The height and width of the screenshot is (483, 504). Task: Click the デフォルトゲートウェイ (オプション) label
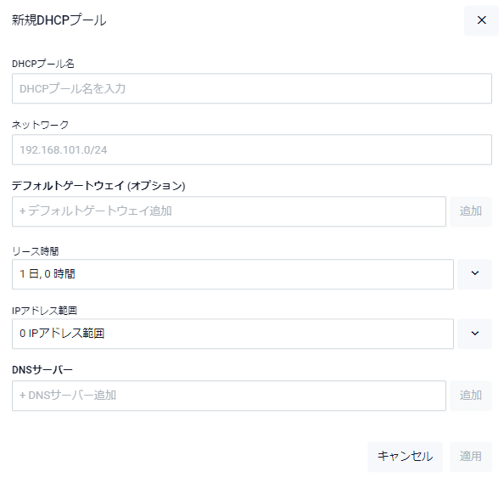(98, 186)
